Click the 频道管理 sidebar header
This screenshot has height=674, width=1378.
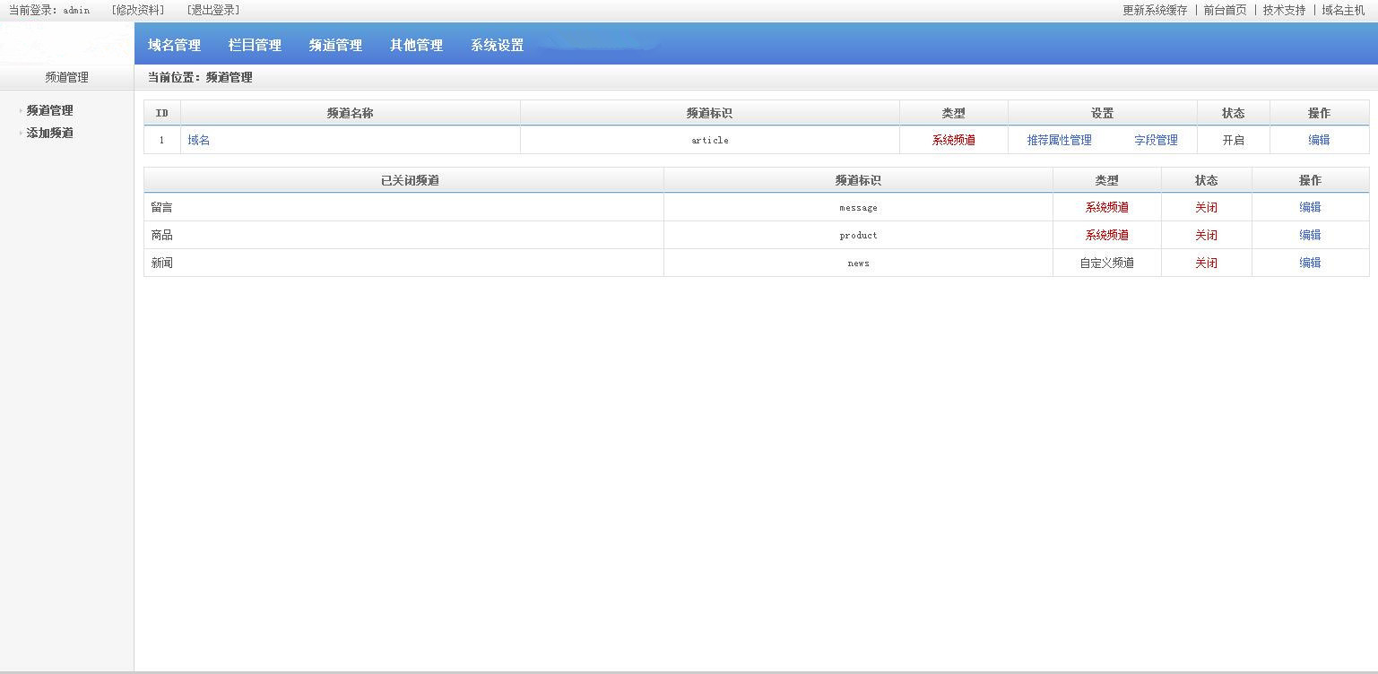[x=67, y=77]
